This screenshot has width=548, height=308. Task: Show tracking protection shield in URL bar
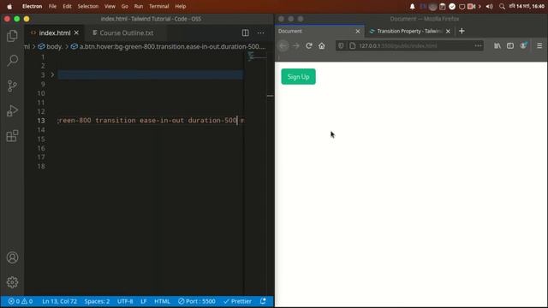341,45
